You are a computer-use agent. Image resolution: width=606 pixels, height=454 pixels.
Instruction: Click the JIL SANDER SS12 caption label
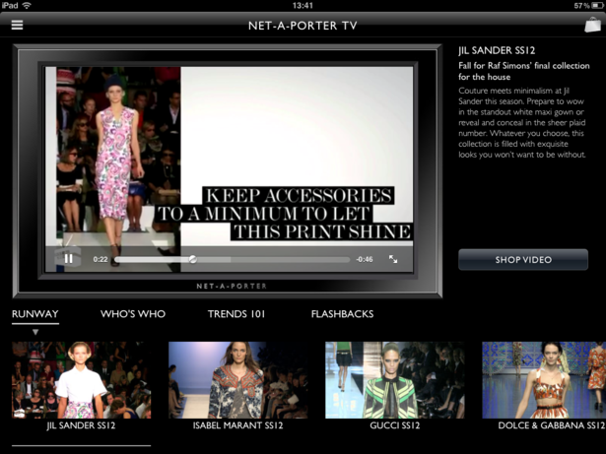[81, 425]
